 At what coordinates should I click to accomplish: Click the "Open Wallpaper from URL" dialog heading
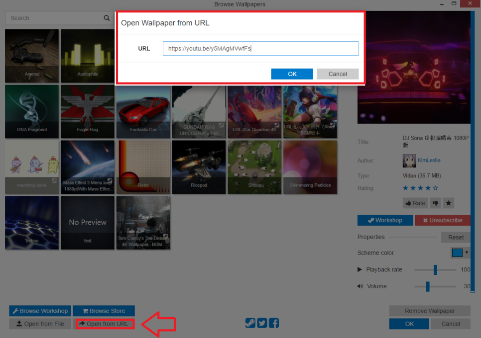[x=165, y=23]
